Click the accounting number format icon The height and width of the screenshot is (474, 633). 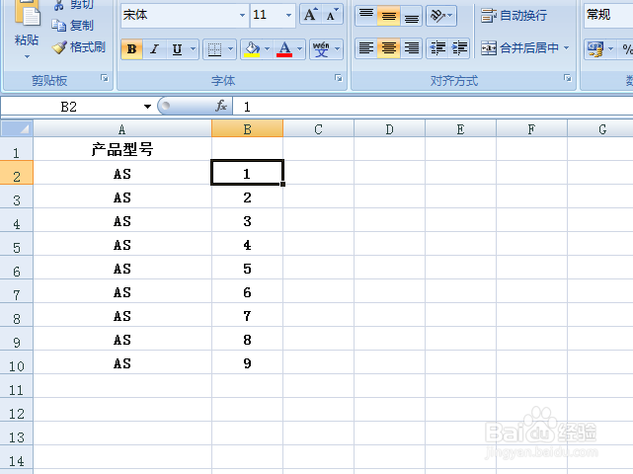pos(595,49)
